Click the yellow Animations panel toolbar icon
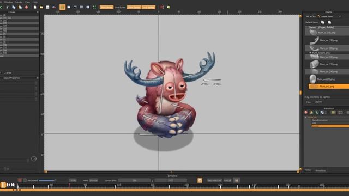This screenshot has height=196, width=349. tap(333, 113)
